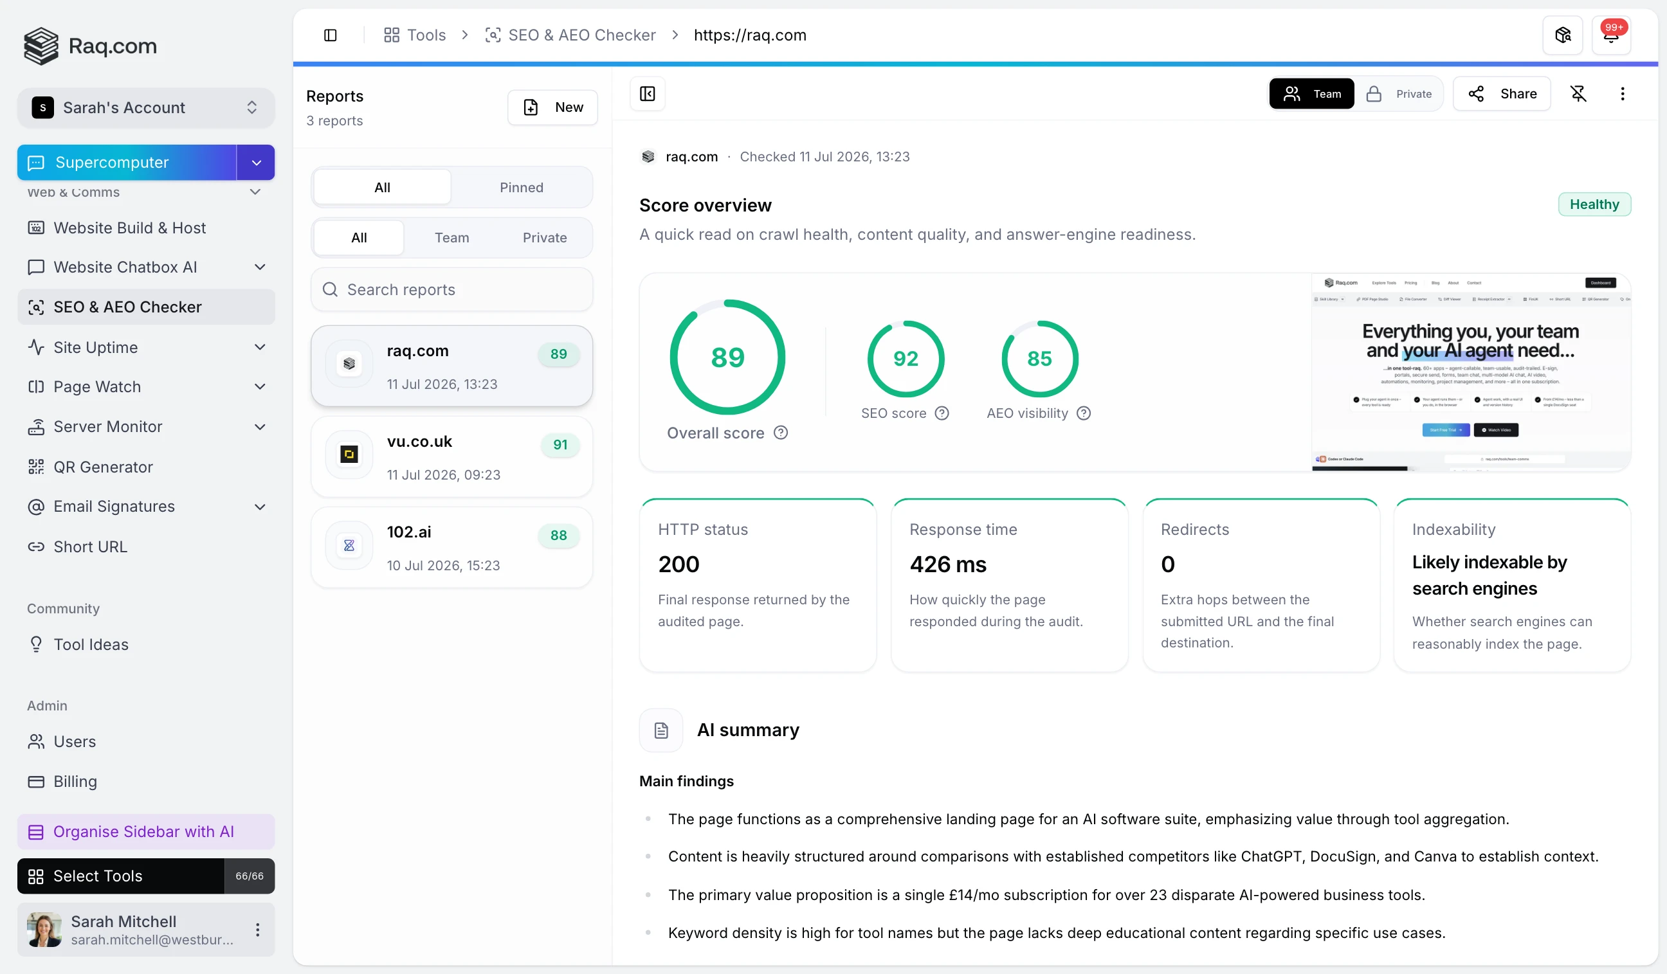The image size is (1667, 974).
Task: Click the package search icon in top bar
Action: pos(1562,35)
